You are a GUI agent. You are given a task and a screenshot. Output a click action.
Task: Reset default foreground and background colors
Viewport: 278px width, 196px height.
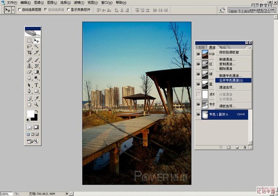tap(28, 120)
